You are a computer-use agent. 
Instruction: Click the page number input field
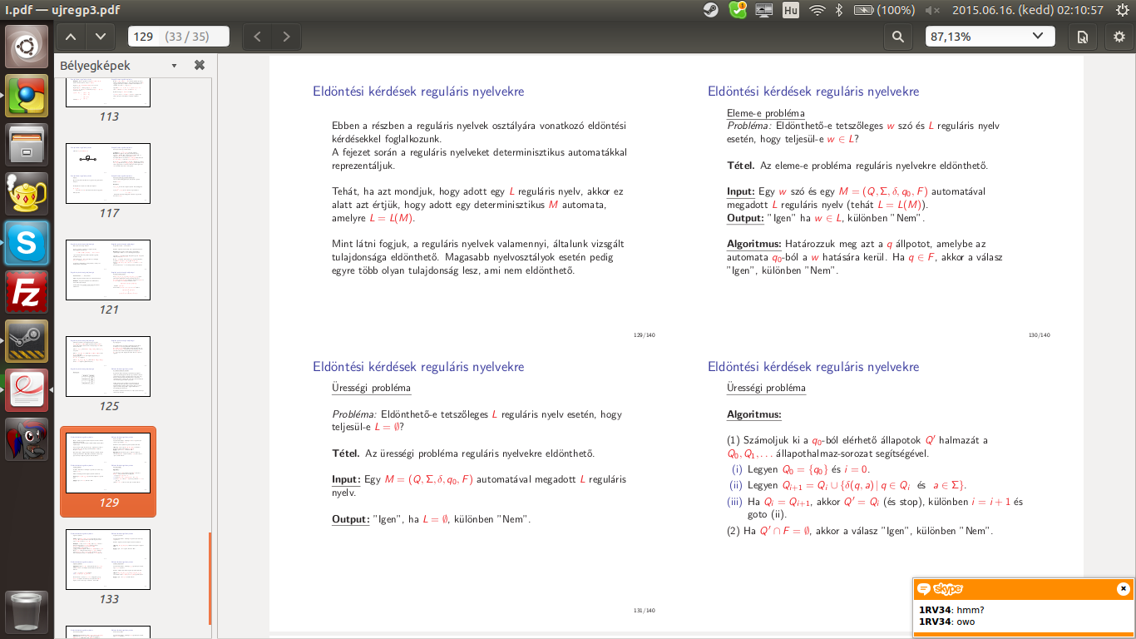pyautogui.click(x=178, y=37)
